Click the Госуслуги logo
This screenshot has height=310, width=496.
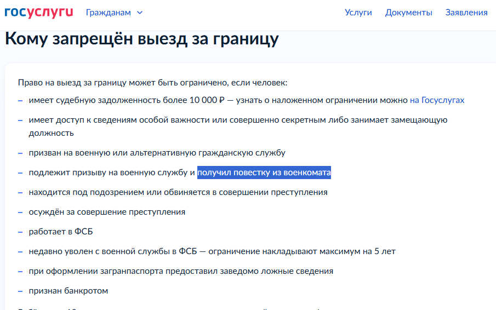[x=38, y=12]
